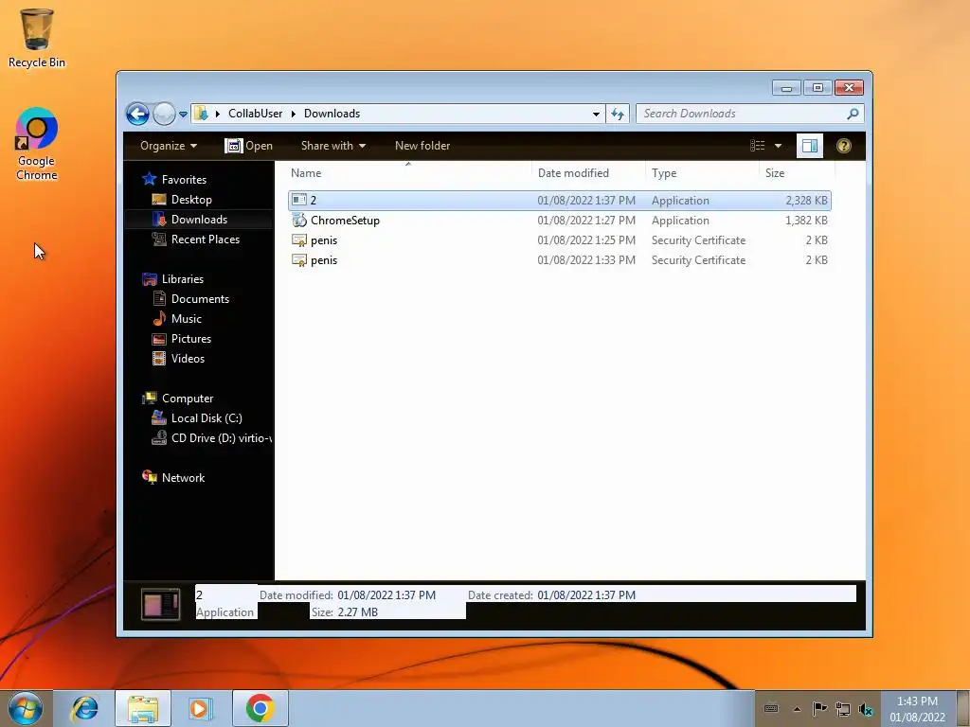Click the file thumbnail in the details pane
Viewport: 970px width, 727px height.
161,604
